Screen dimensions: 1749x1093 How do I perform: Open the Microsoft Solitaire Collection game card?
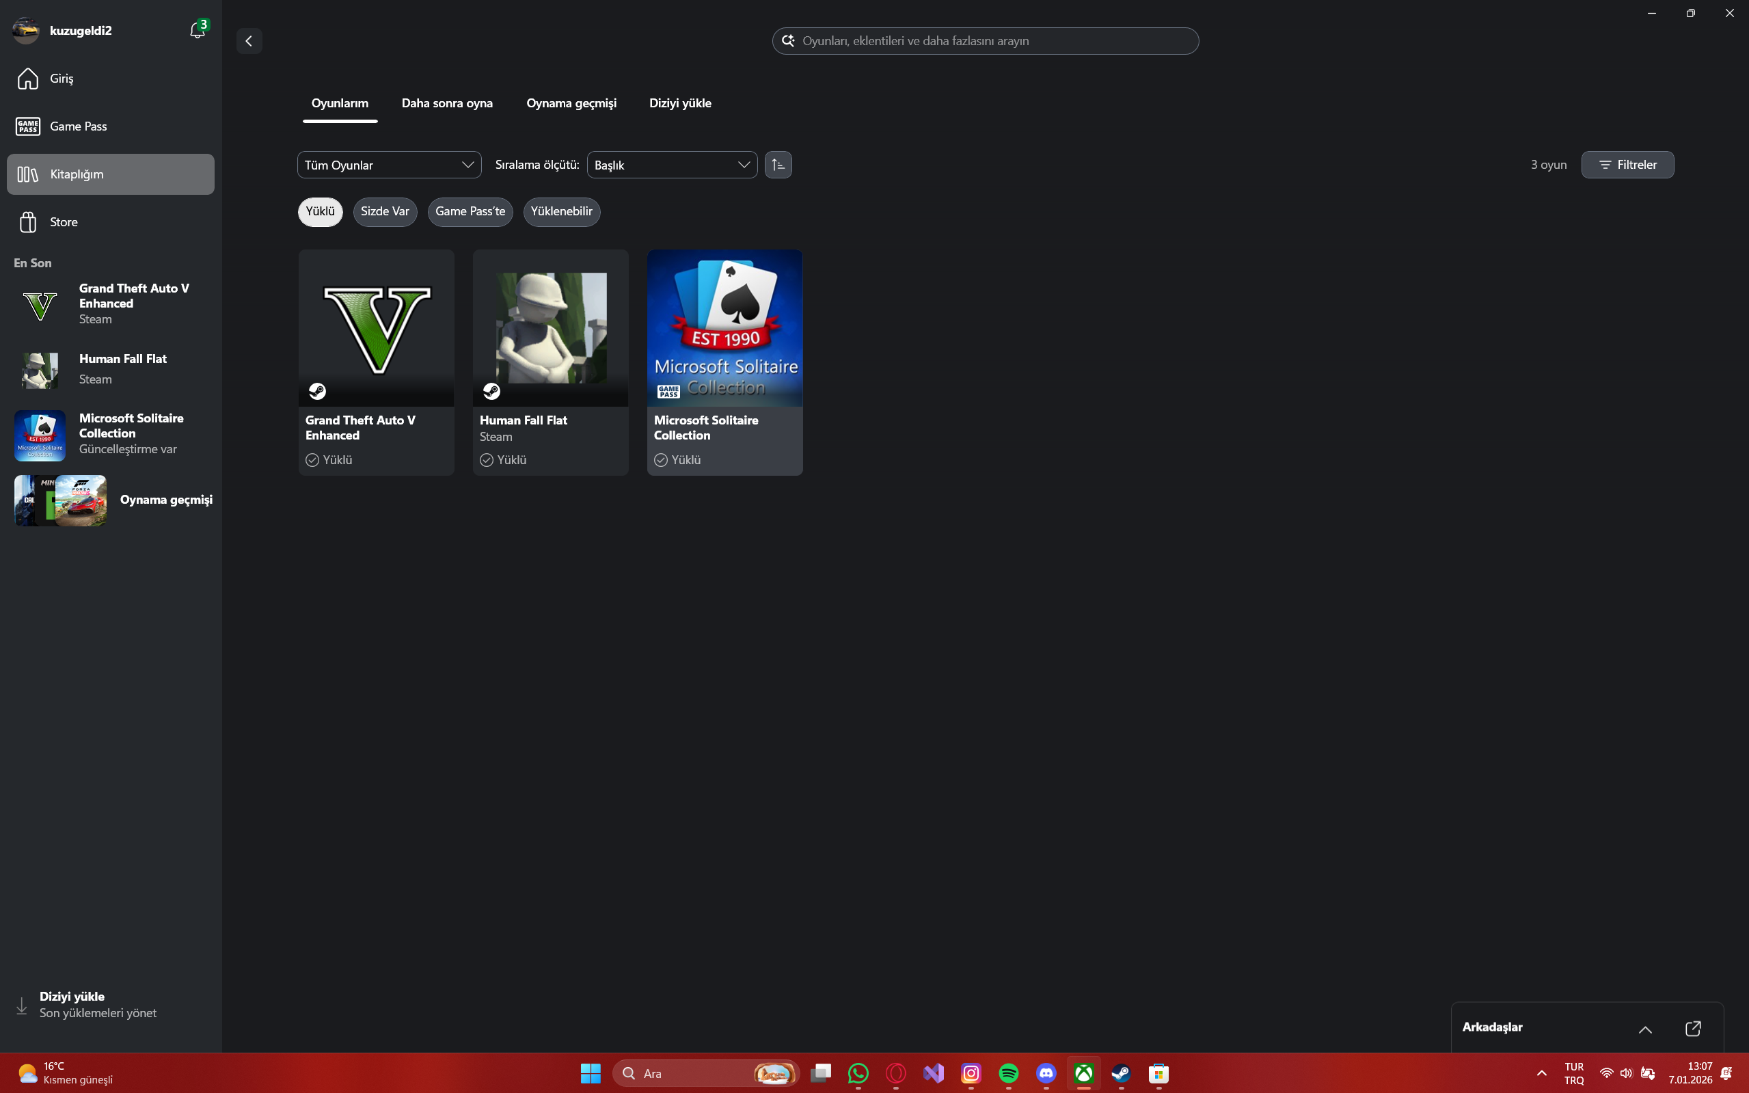725,363
